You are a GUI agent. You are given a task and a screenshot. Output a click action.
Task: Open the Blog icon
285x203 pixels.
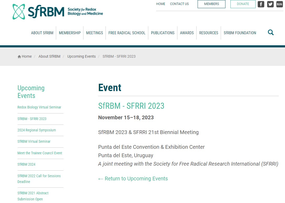pyautogui.click(x=279, y=4)
